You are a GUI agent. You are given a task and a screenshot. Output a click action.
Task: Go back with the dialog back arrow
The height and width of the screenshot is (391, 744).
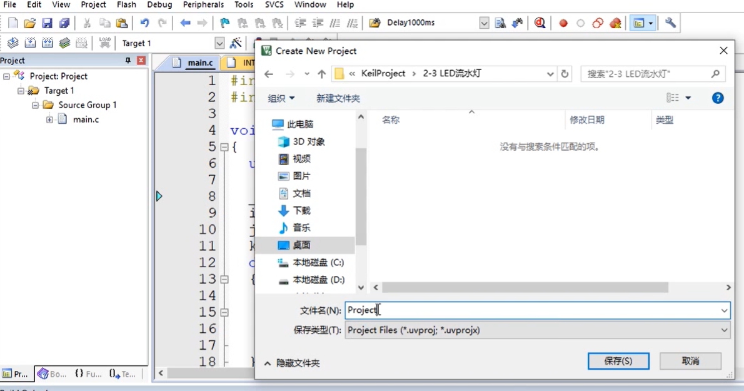269,74
